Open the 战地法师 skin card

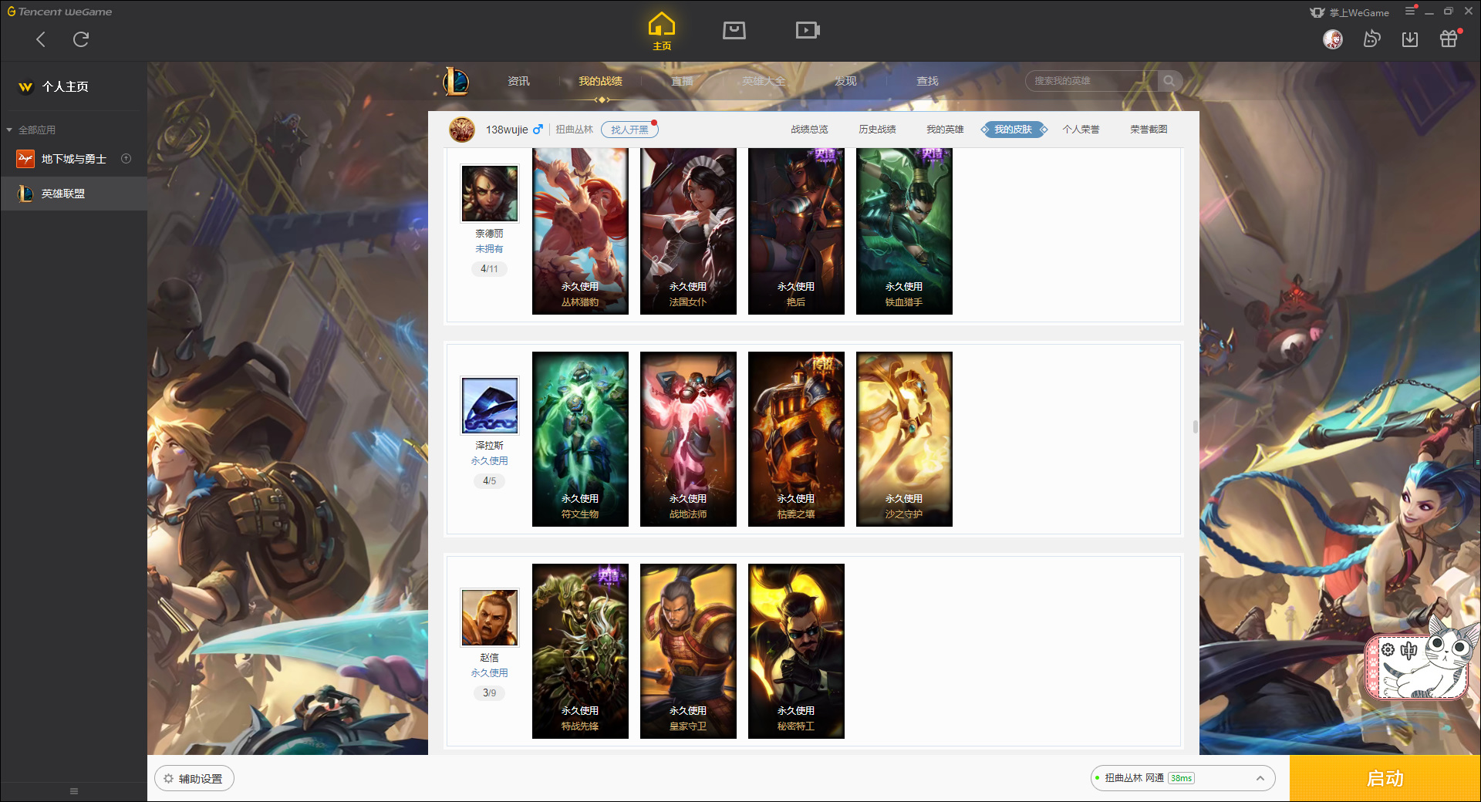coord(688,440)
